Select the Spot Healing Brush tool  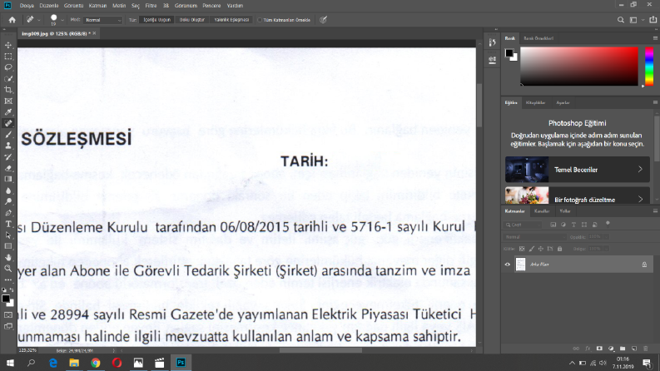pos(8,123)
